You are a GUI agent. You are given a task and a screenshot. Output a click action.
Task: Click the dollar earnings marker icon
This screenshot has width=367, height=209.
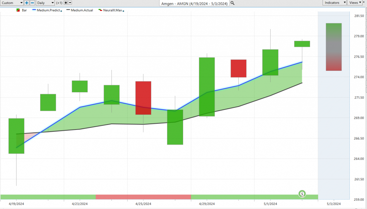(302, 194)
